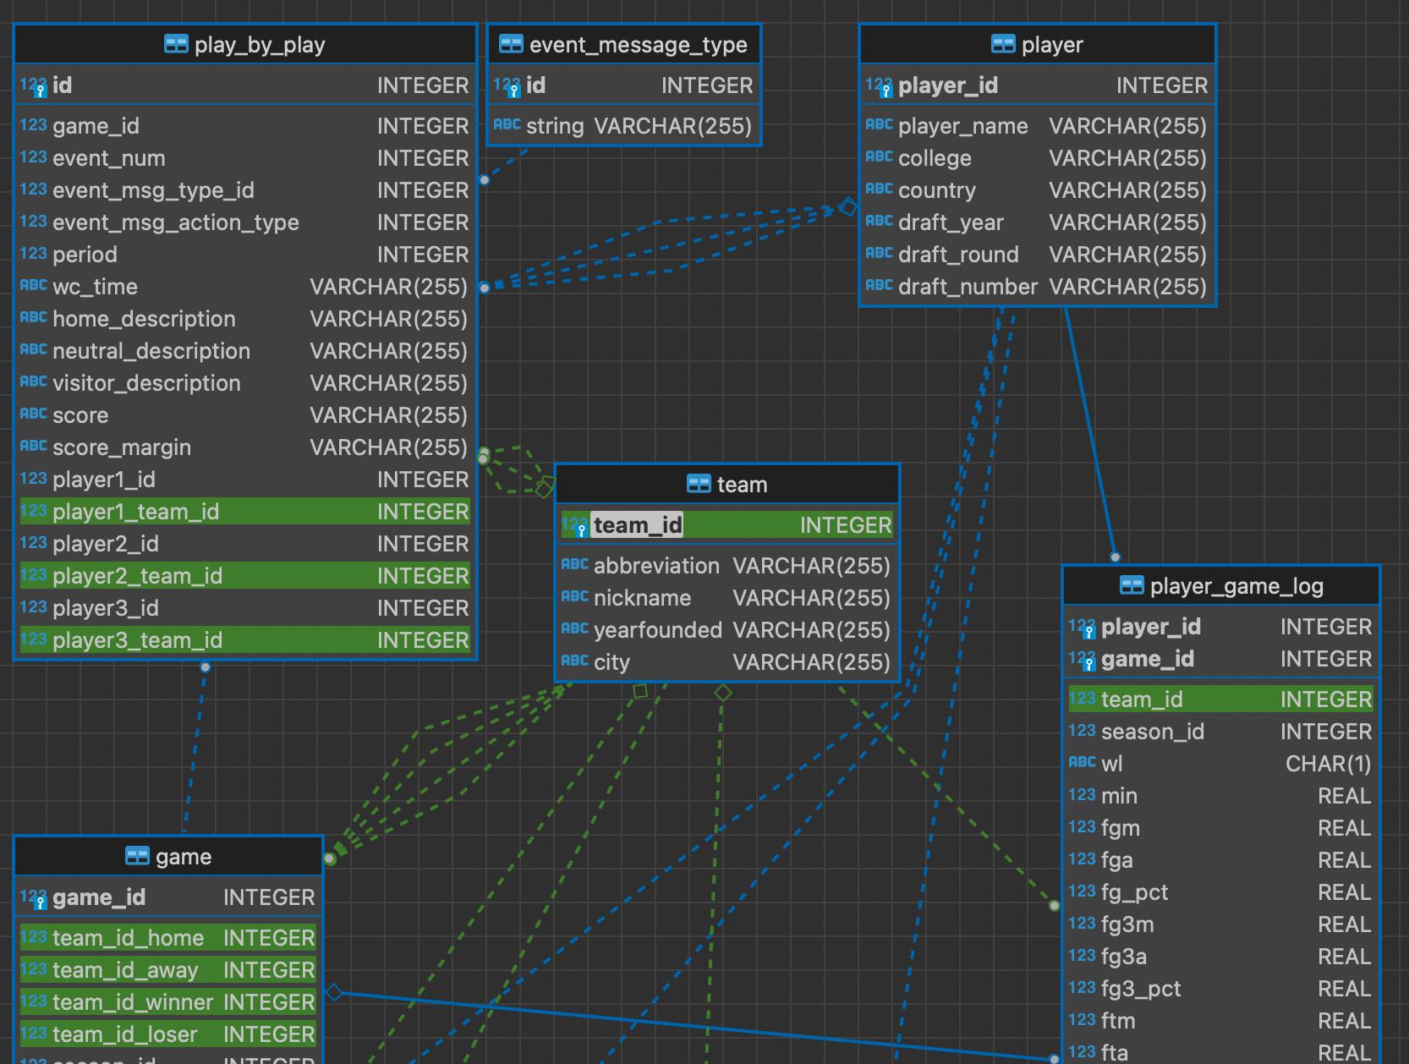
Task: Click the key icon next to team_id in team
Action: (575, 526)
